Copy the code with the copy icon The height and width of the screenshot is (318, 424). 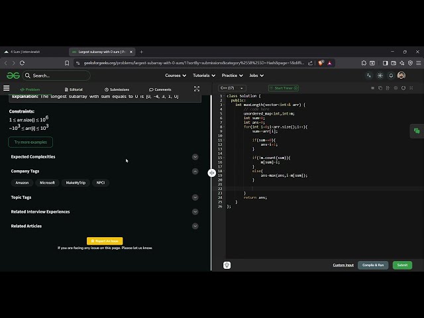click(x=380, y=88)
